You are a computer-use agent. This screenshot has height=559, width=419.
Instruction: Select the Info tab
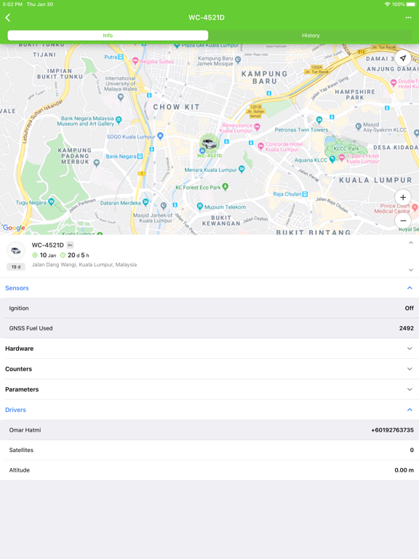coord(108,35)
